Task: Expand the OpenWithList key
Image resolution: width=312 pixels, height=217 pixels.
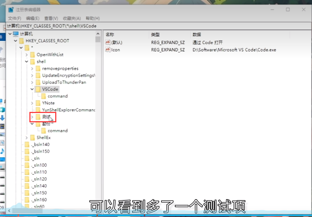Action: click(27, 55)
